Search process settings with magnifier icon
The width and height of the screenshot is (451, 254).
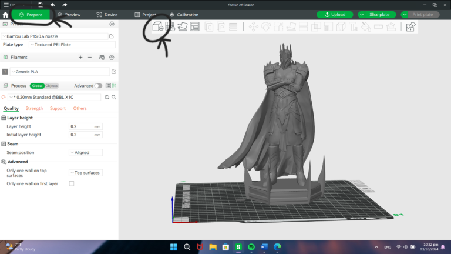114,97
